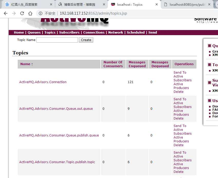Sort by Messages Dequeued header
218x178 pixels.
(160, 64)
